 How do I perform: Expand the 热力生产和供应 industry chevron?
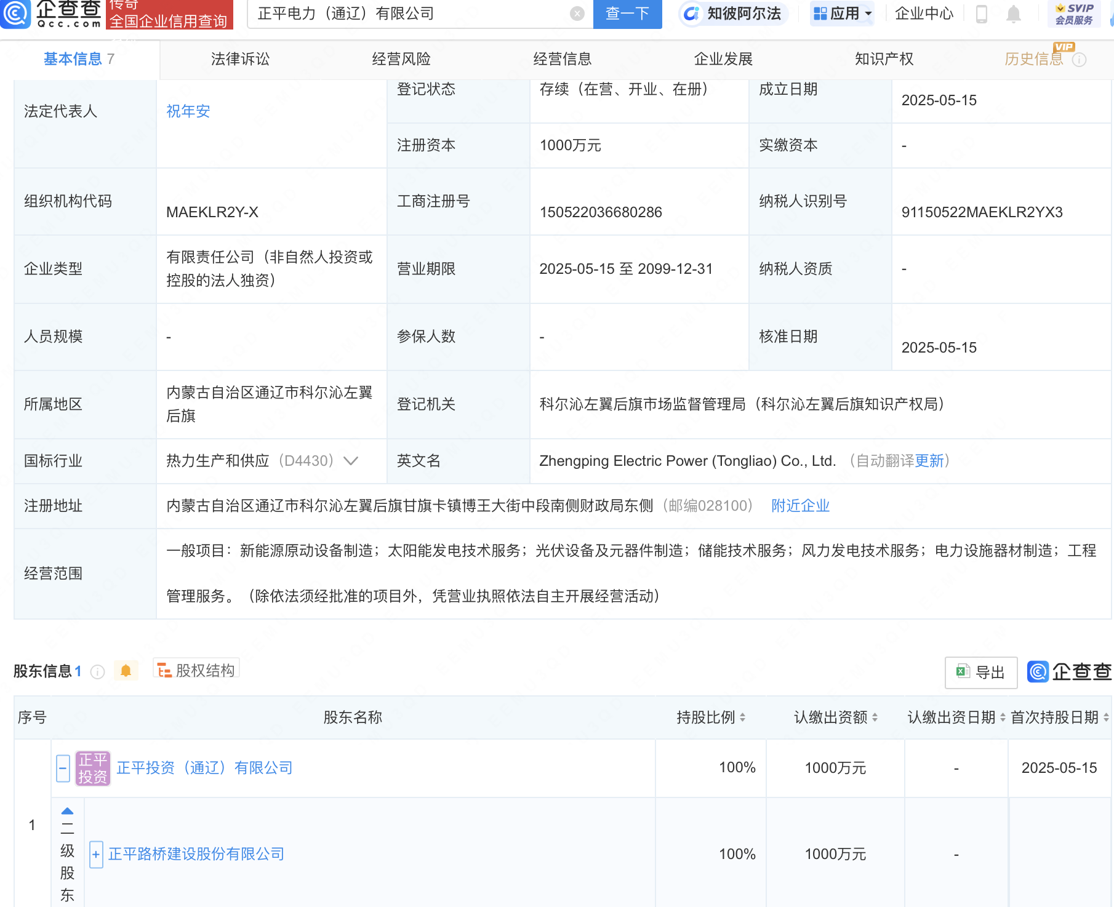point(351,461)
